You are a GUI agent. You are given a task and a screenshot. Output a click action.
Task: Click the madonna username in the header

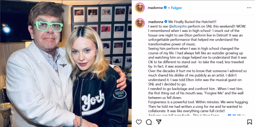(x=155, y=8)
